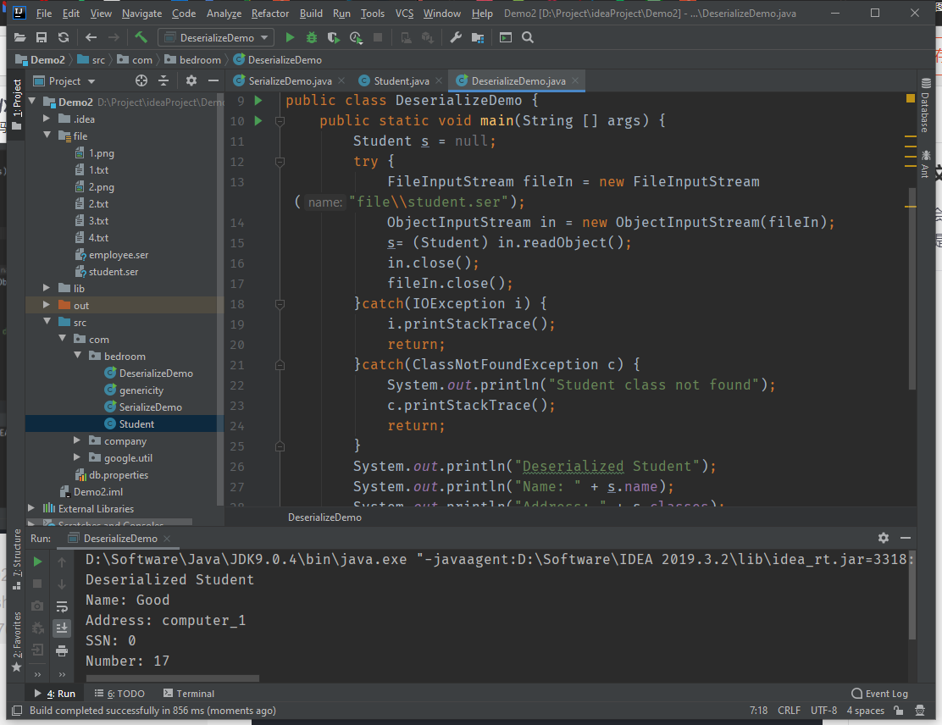Toggle the Structure tool window
Screen dimensions: 942x725
click(x=17, y=559)
